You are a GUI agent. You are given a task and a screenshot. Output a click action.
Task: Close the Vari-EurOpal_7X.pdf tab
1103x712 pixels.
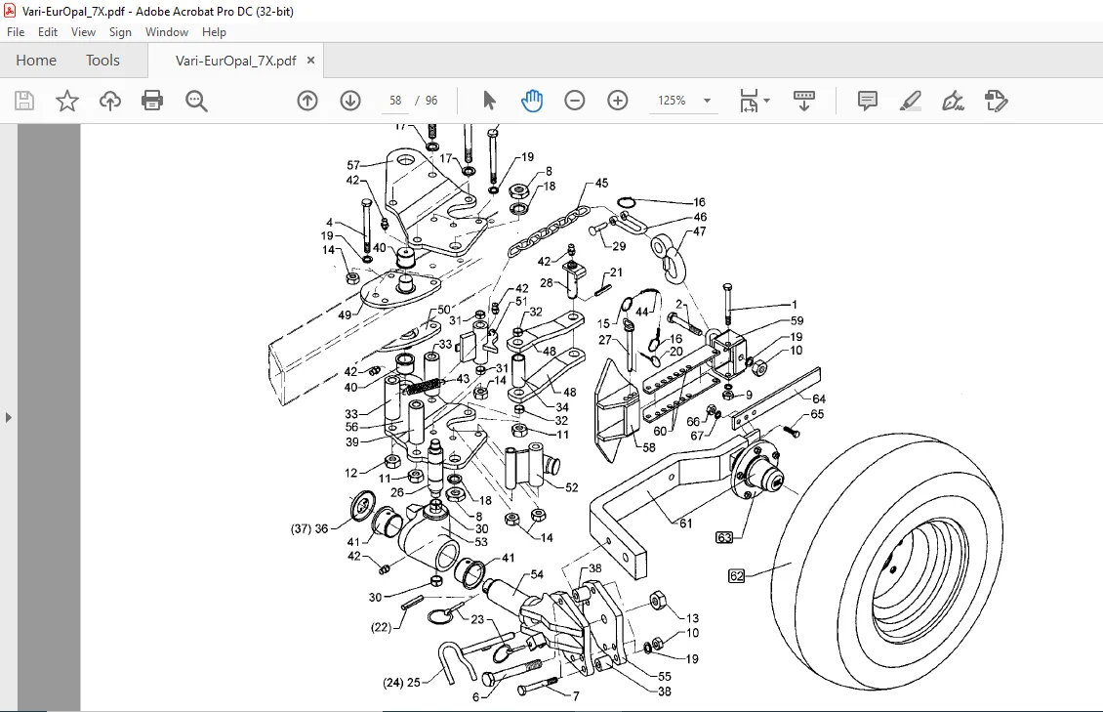310,61
